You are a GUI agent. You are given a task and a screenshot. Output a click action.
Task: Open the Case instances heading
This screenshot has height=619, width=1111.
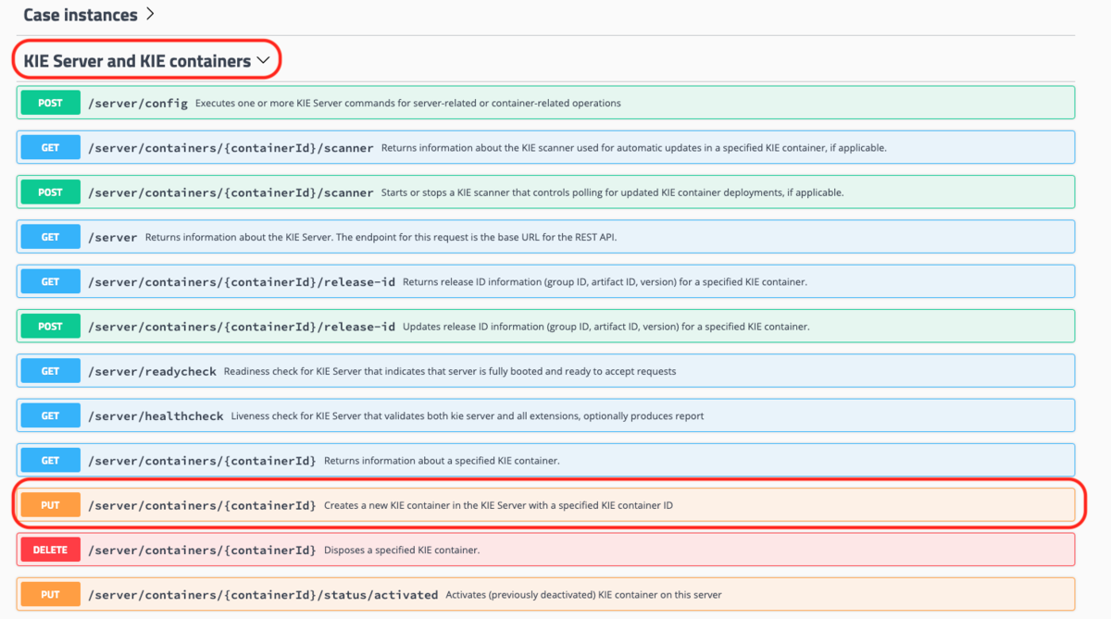pos(81,15)
